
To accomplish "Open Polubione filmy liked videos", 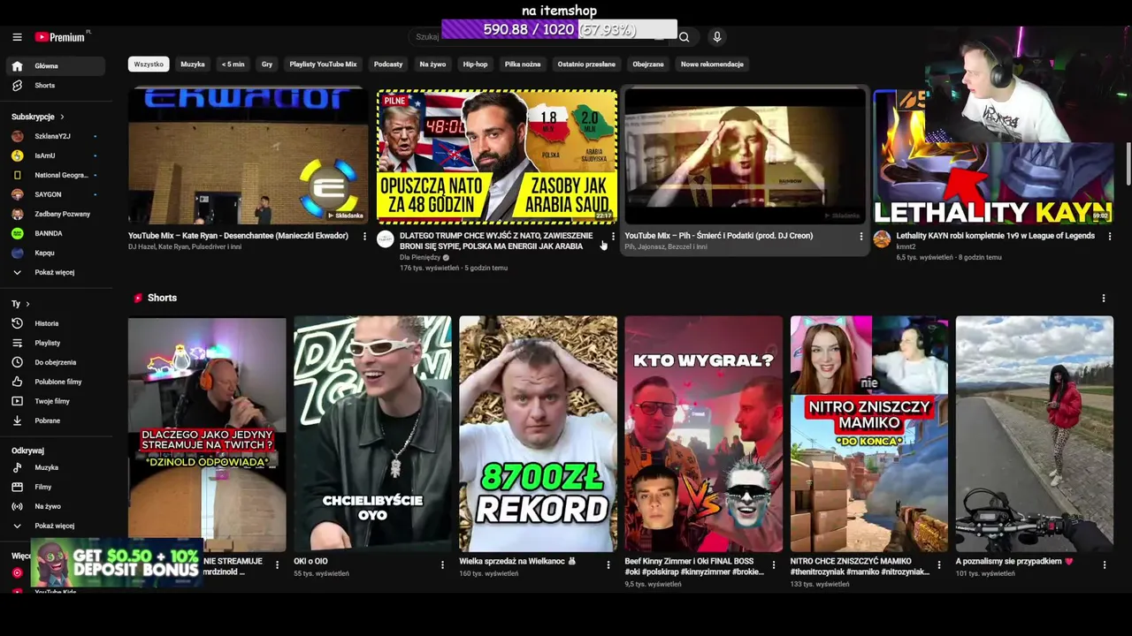I will click(56, 382).
